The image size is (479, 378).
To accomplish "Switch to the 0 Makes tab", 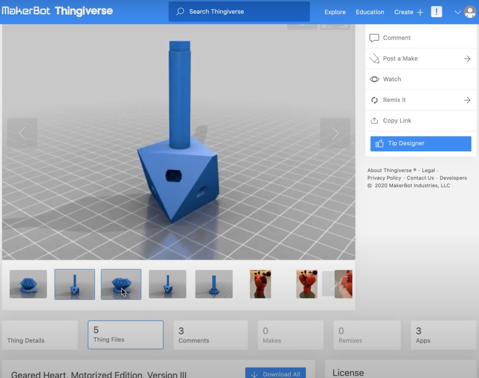I will point(290,335).
